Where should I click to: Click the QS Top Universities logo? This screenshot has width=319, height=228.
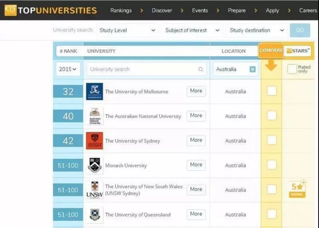51,10
